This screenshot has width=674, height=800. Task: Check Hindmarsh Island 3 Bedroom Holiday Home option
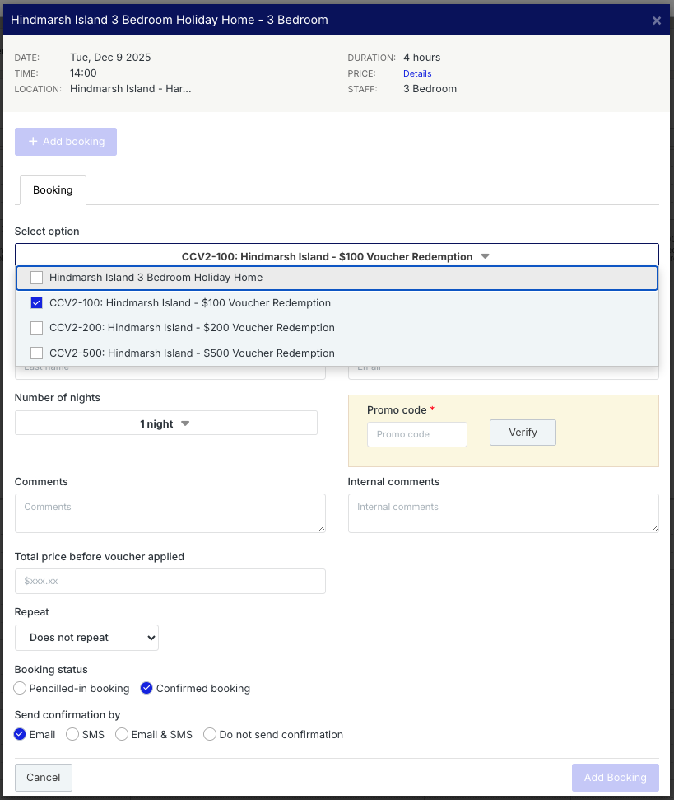[36, 278]
